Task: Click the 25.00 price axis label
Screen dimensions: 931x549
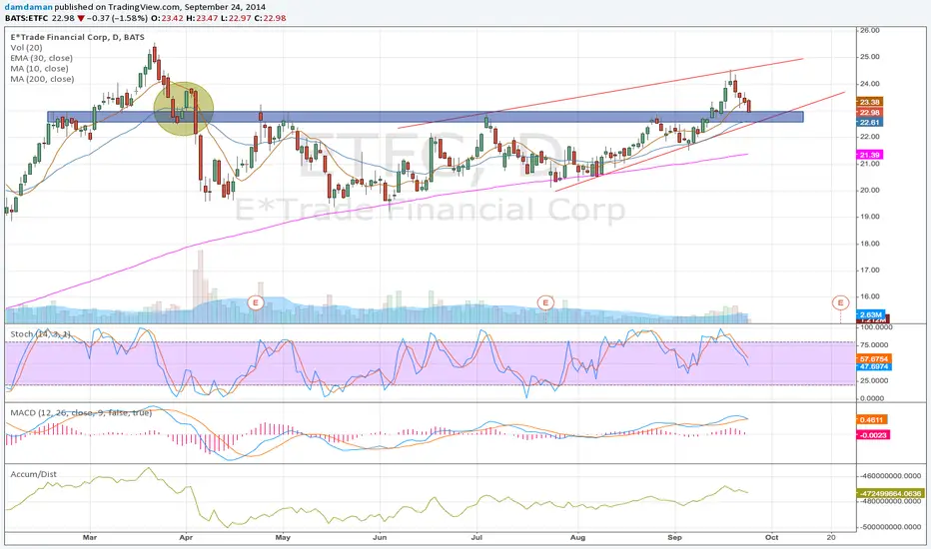Action: (870, 57)
